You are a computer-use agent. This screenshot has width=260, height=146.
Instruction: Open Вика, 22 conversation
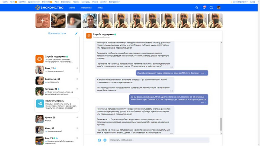coord(57,70)
